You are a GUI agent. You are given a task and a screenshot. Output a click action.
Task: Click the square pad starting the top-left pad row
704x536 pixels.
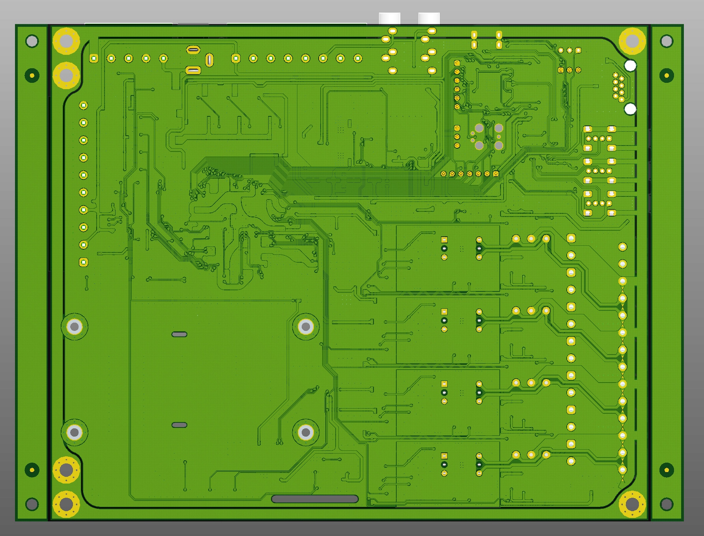coord(94,59)
